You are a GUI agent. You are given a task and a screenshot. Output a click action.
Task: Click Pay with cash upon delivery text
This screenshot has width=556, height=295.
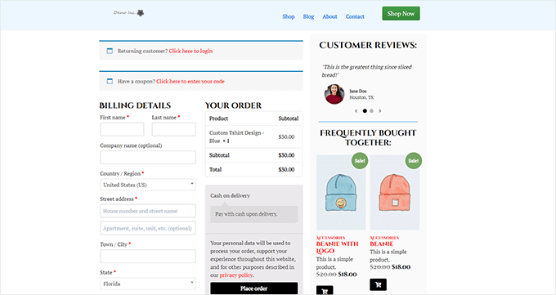pos(246,214)
